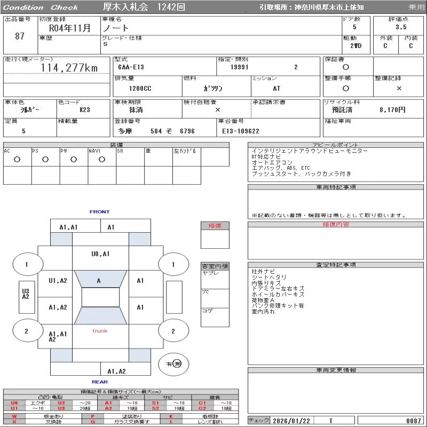Click the 保証書 circle mark
Screen dimensions: 427x427
coord(346,67)
